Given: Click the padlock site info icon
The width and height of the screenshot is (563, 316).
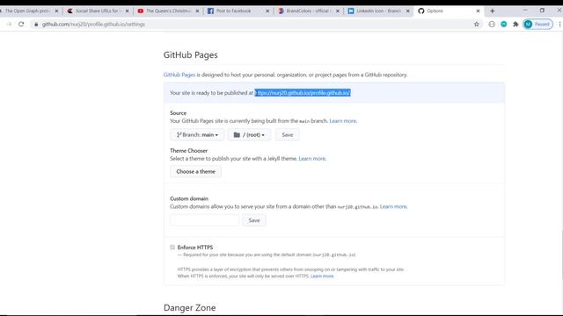Looking at the screenshot, I should tap(36, 25).
